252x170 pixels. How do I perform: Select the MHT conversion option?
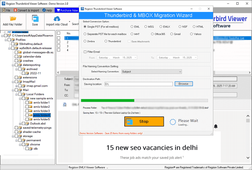(132, 34)
